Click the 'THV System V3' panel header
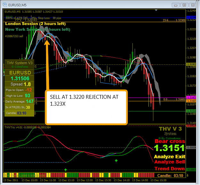The height and width of the screenshot is (185, 200). pos(20,63)
